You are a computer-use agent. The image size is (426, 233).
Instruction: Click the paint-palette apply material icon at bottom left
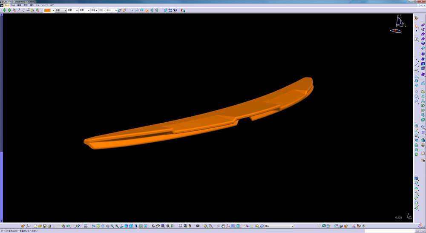(23, 226)
